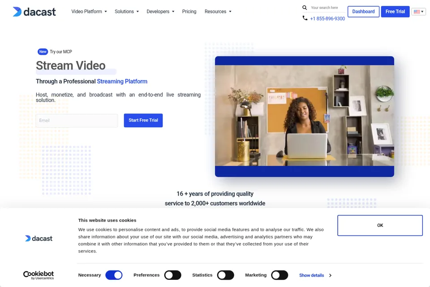430x287 pixels.
Task: Click the US flag language icon
Action: pyautogui.click(x=417, y=12)
